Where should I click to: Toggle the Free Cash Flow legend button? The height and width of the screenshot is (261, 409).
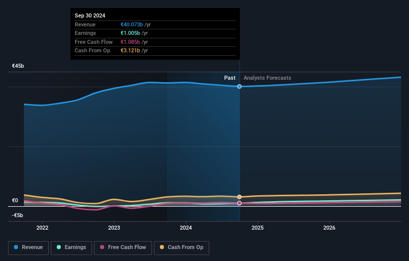123,248
